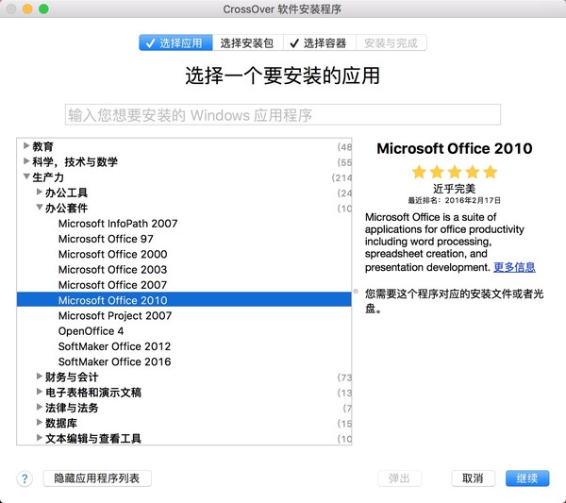Screen dimensions: 566x503
Task: Click the split divider handle between panels
Action: click(x=356, y=292)
